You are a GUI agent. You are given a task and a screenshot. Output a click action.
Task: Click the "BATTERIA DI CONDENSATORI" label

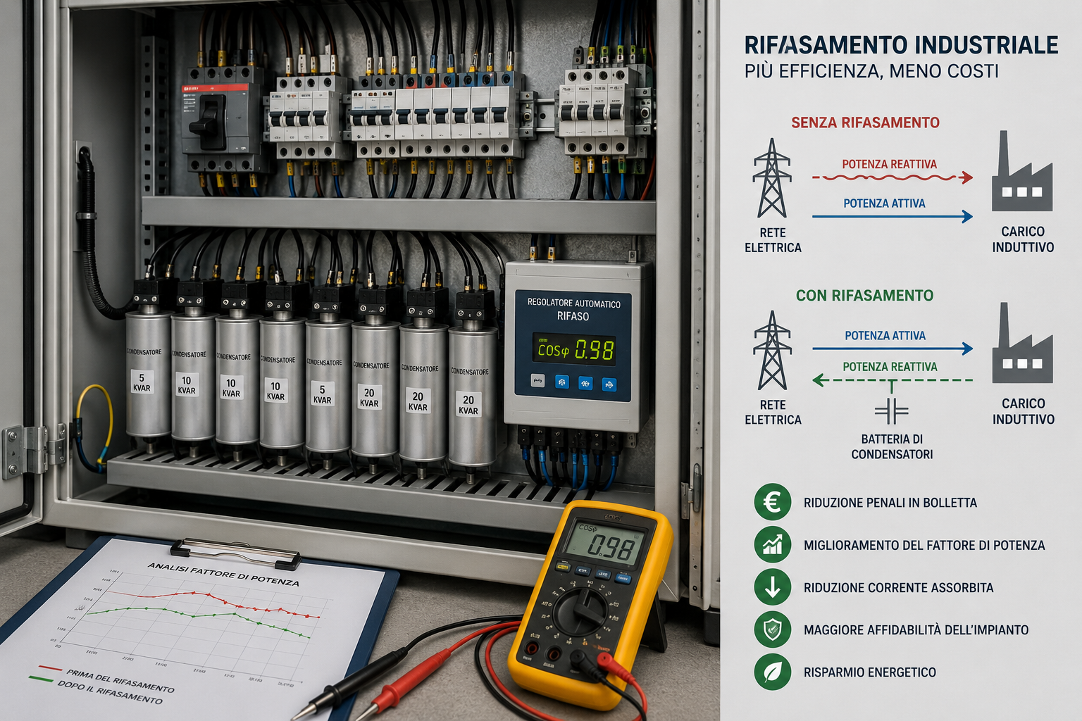[892, 446]
